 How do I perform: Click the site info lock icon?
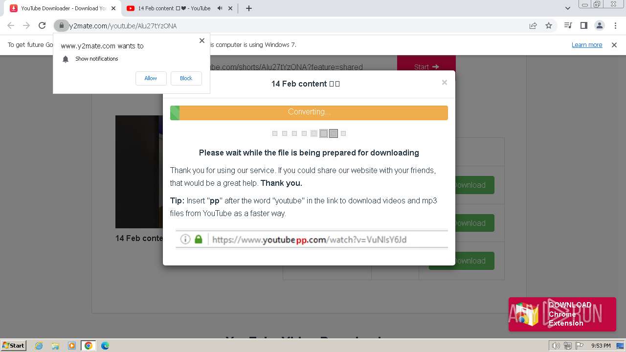[61, 25]
